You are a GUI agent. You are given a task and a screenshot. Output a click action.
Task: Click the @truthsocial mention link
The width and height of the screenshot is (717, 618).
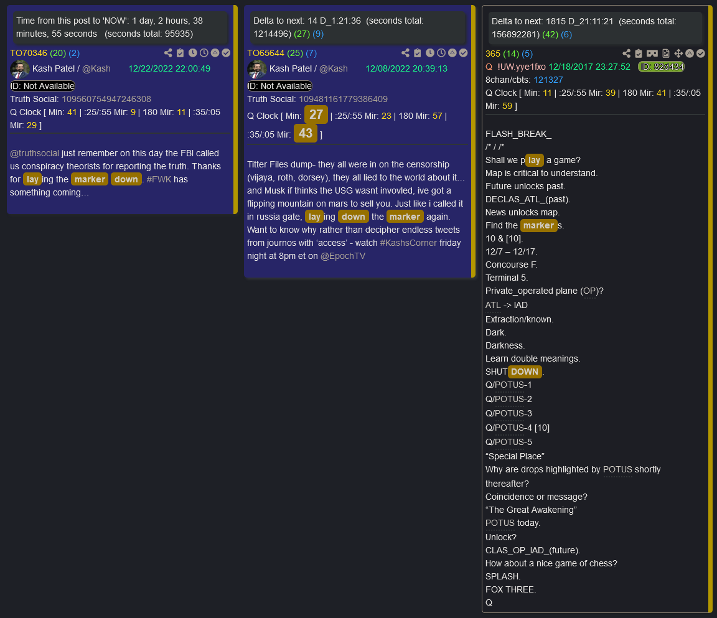[34, 153]
